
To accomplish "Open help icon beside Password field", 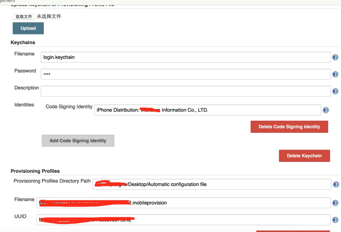I will coord(335,74).
